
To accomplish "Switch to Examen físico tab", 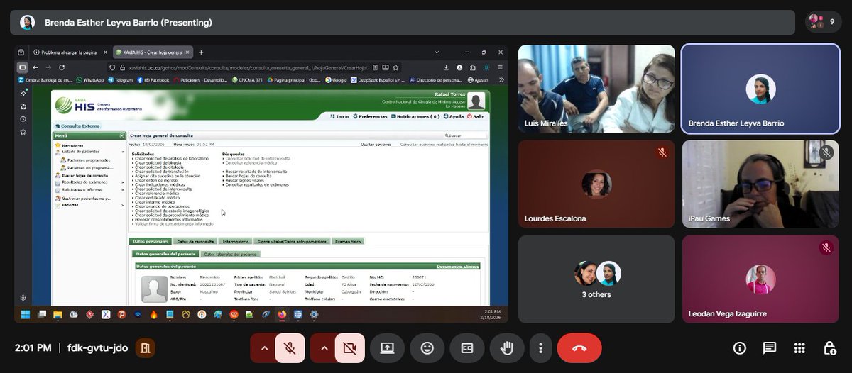I will (348, 241).
